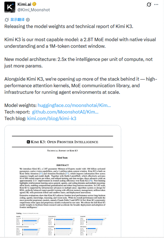Click the Coding benchmark charts section

62,224
